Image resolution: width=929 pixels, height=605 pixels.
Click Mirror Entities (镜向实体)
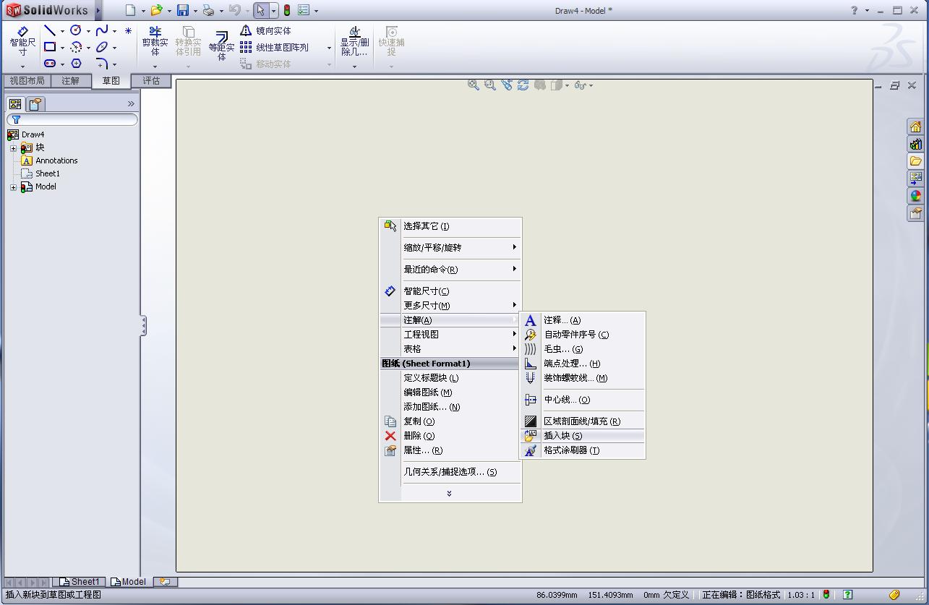(x=265, y=30)
